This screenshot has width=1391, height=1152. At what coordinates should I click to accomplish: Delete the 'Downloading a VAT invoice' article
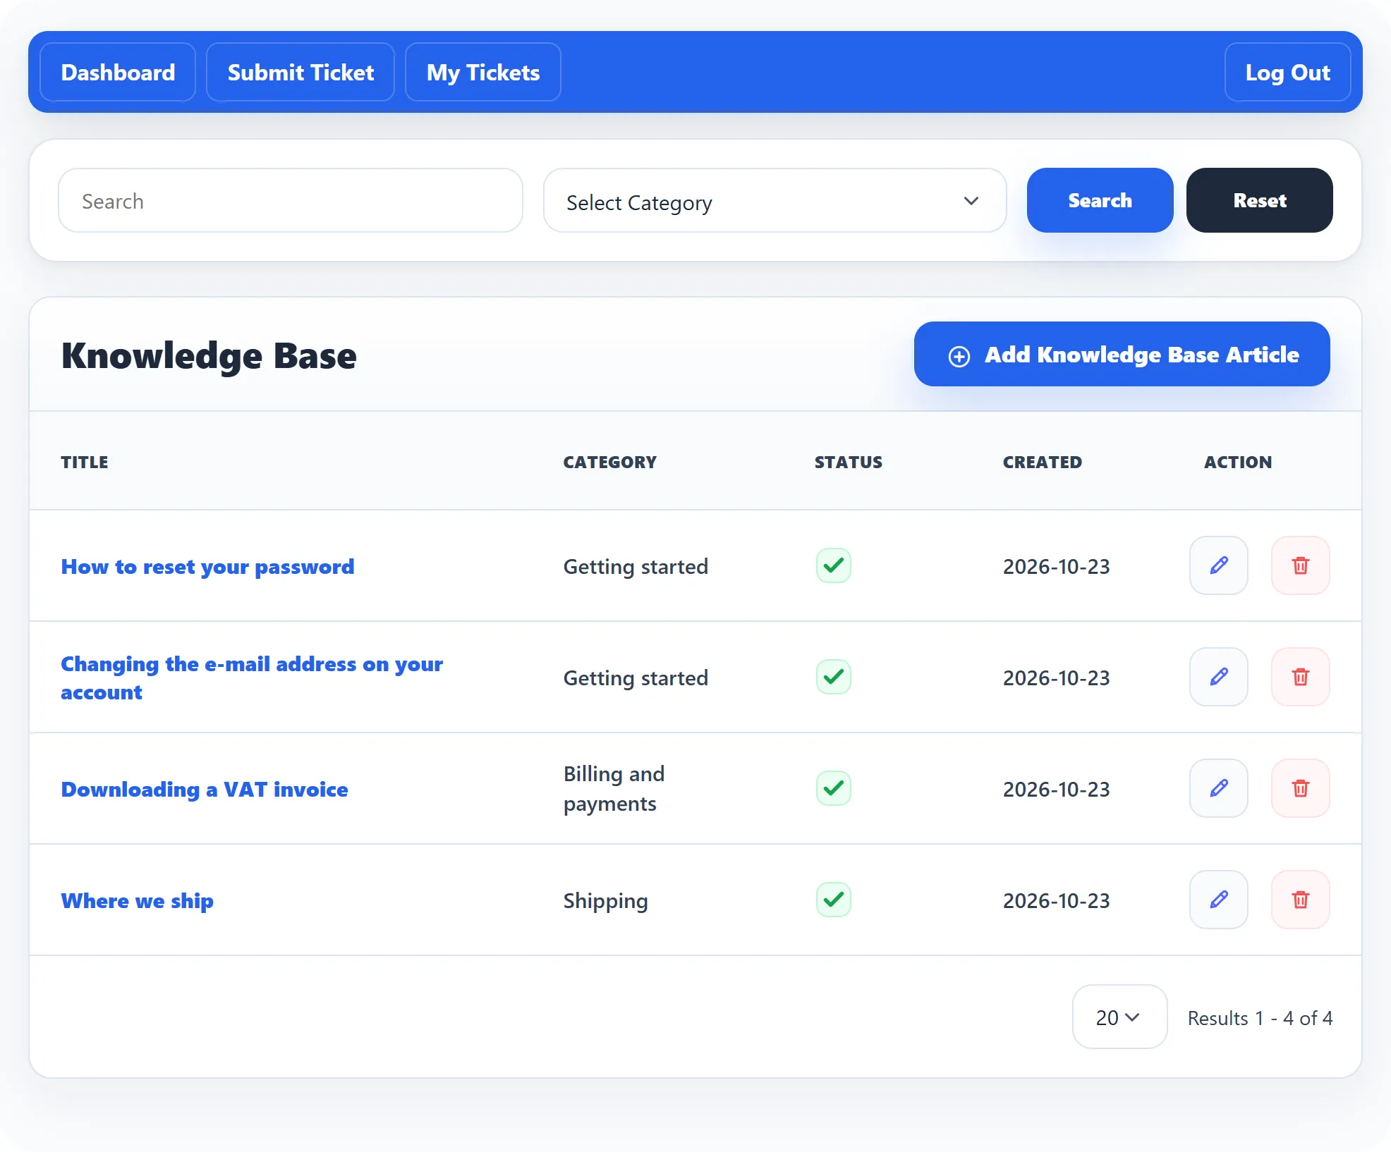1300,788
